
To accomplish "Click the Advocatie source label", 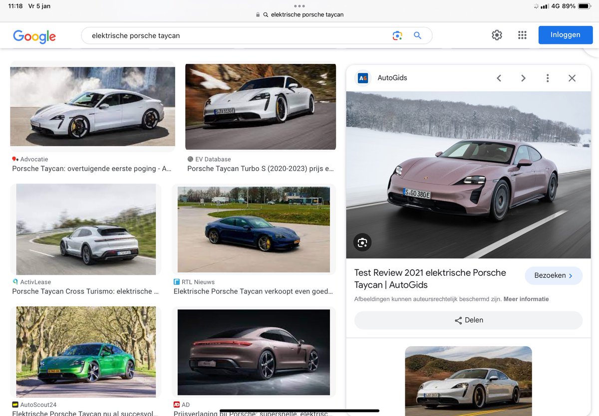I will pyautogui.click(x=34, y=159).
